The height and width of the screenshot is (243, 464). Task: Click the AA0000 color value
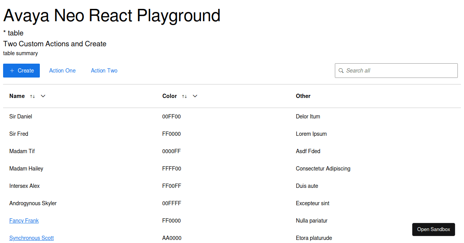click(x=172, y=238)
